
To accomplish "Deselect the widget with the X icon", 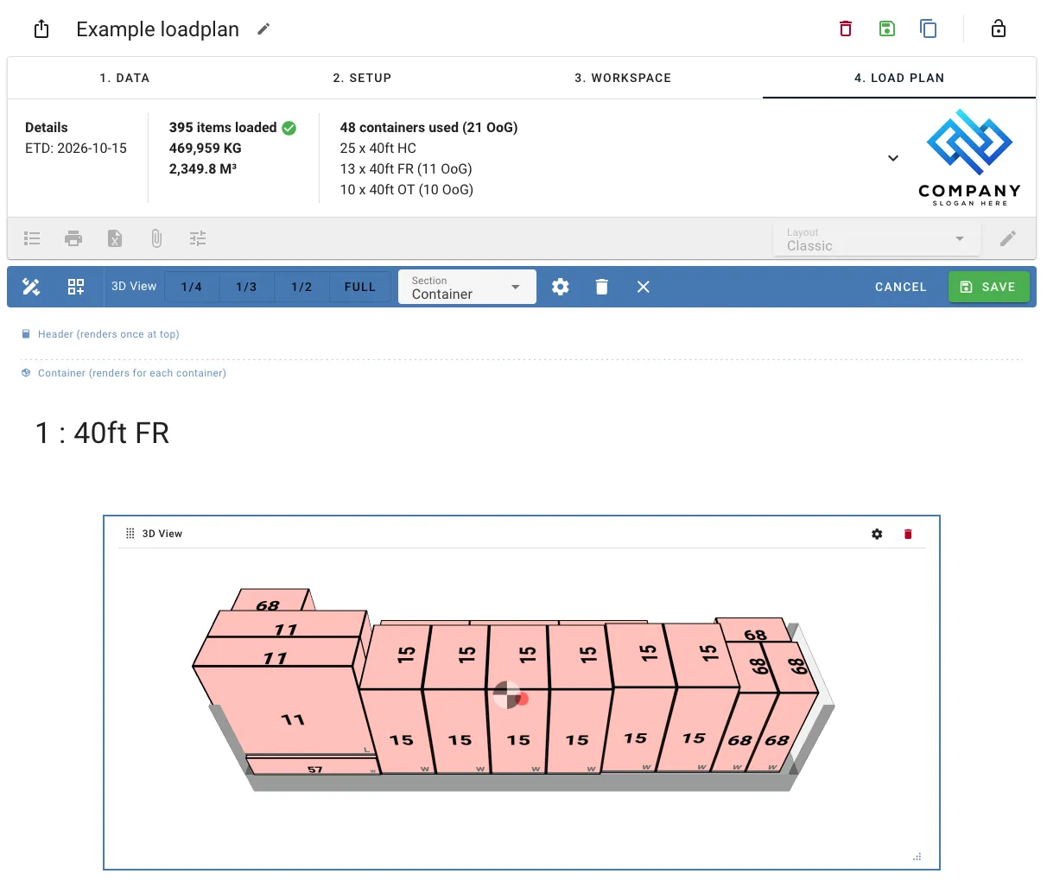I will tap(644, 287).
